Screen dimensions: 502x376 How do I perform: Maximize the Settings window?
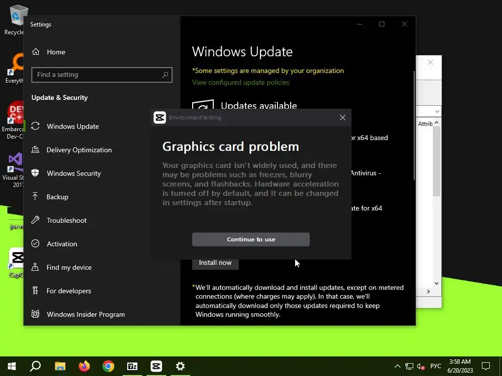(381, 24)
